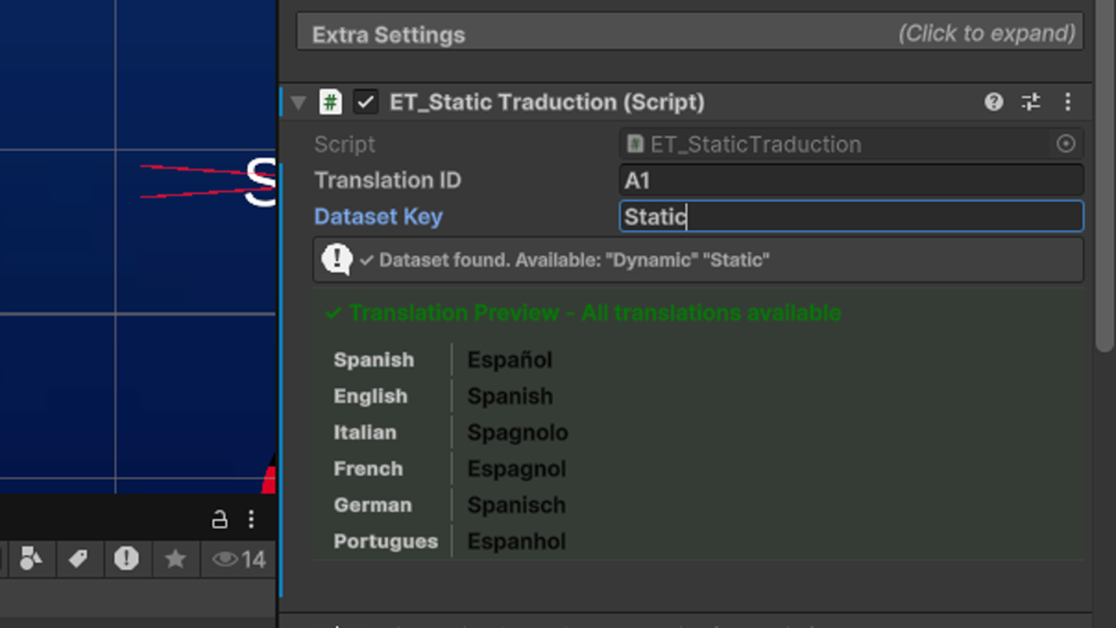Open the ET_Static Traduction component's three-dot menu
Viewport: 1116px width, 628px height.
point(1068,102)
